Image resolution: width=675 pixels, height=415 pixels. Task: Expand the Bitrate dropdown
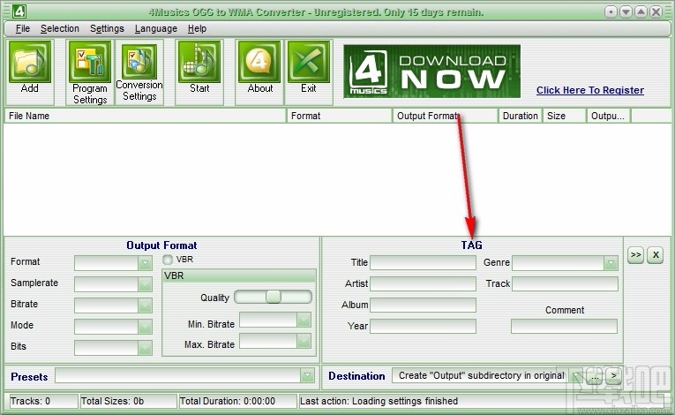click(145, 306)
